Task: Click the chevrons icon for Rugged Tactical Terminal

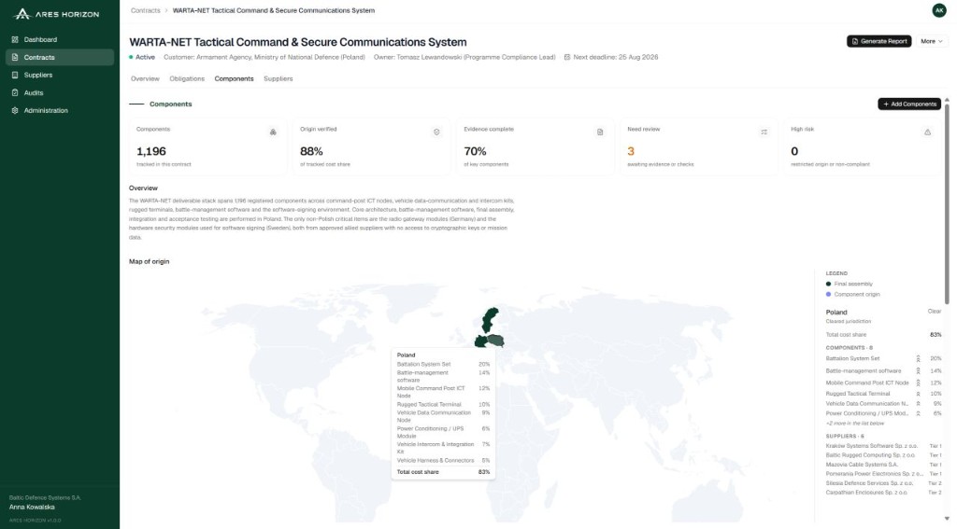Action: click(x=918, y=395)
